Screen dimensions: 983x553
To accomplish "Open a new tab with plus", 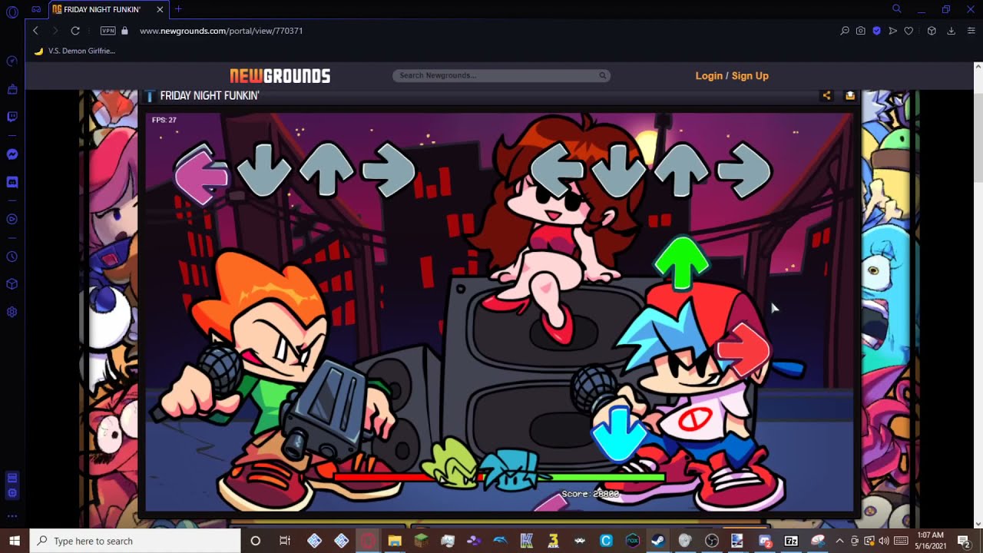I will [178, 9].
